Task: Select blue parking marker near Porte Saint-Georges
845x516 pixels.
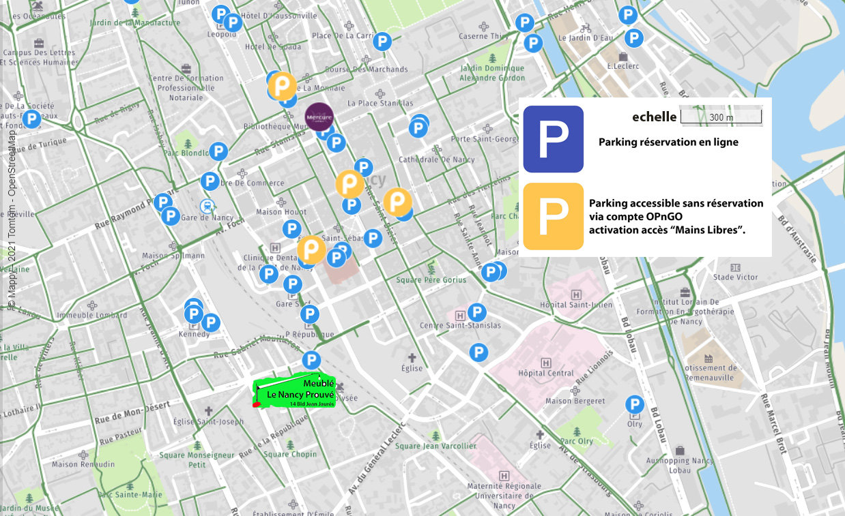Action: click(x=418, y=127)
